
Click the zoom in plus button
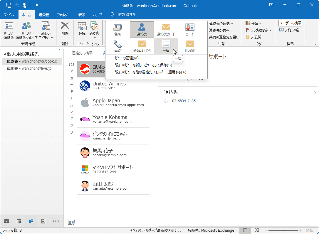(x=300, y=230)
